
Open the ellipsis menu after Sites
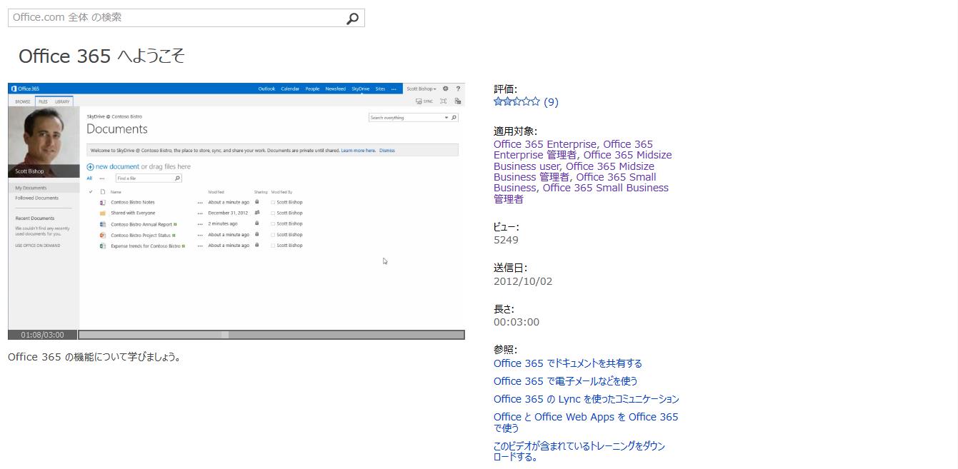coord(394,89)
